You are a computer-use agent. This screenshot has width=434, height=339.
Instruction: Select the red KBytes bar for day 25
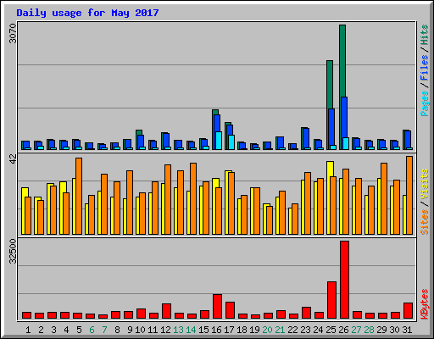click(331, 300)
